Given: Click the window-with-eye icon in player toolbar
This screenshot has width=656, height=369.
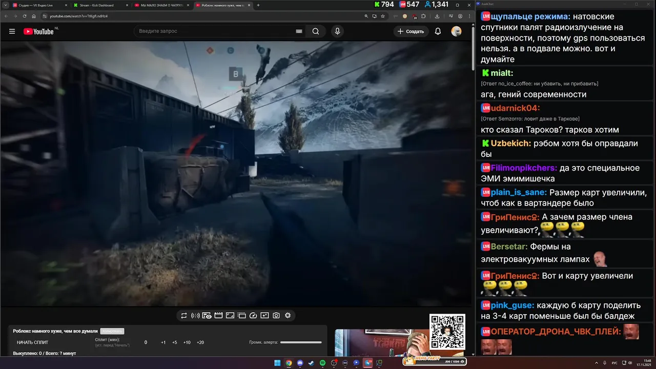Looking at the screenshot, I should (207, 316).
